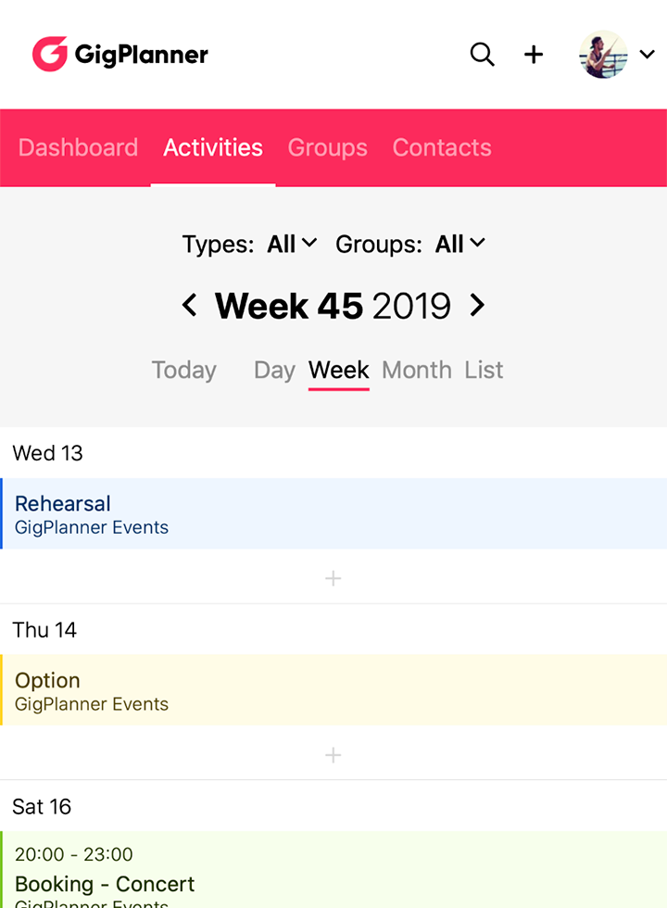
Task: Open the Rehearsal event on Wednesday
Action: pyautogui.click(x=333, y=514)
